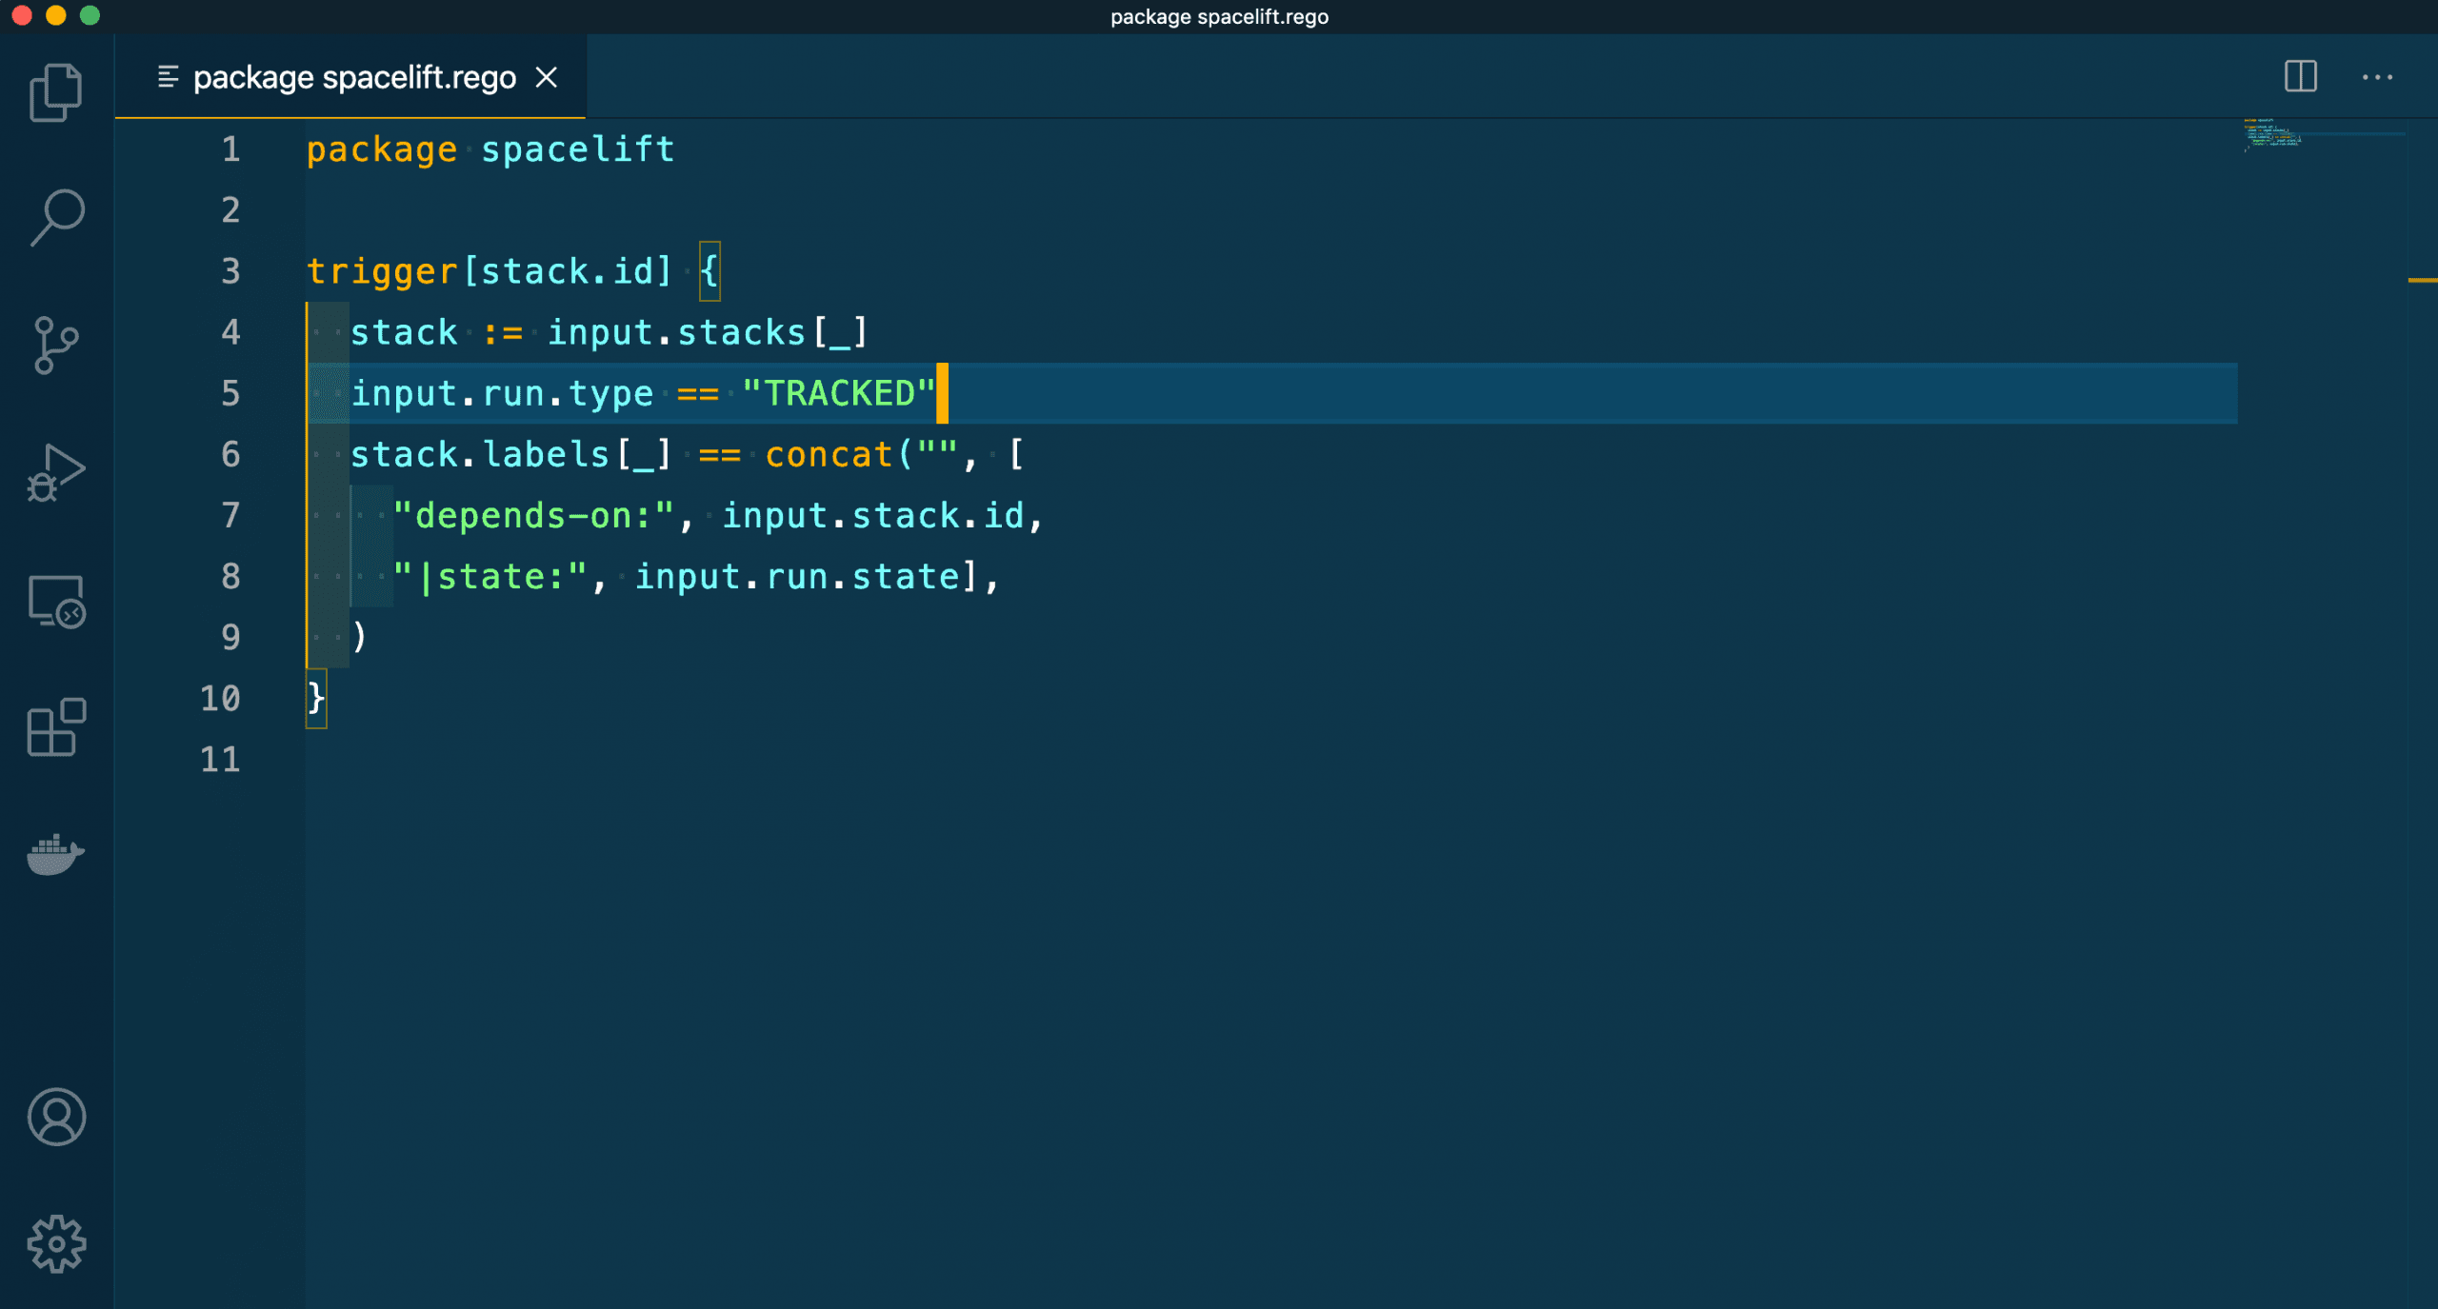This screenshot has height=1309, width=2438.
Task: Click the minimap code preview
Action: tap(2272, 134)
